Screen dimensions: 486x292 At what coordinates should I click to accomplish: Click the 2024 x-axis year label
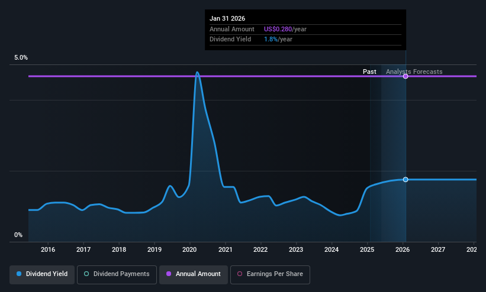tap(331, 249)
